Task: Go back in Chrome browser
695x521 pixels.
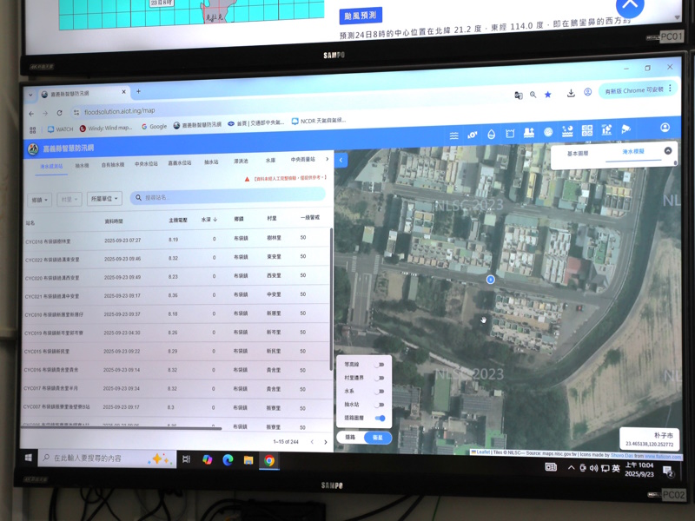Action: point(31,114)
